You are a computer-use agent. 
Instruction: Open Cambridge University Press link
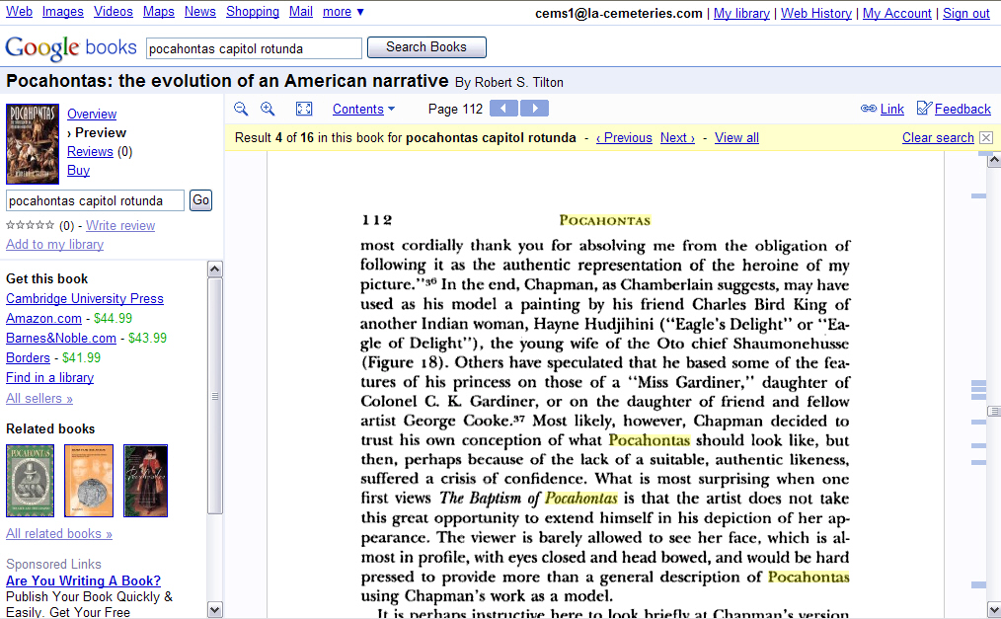[x=85, y=299]
